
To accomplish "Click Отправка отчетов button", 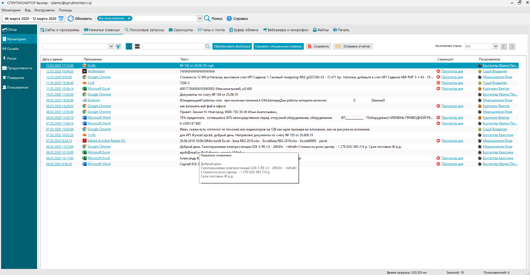I will point(353,46).
